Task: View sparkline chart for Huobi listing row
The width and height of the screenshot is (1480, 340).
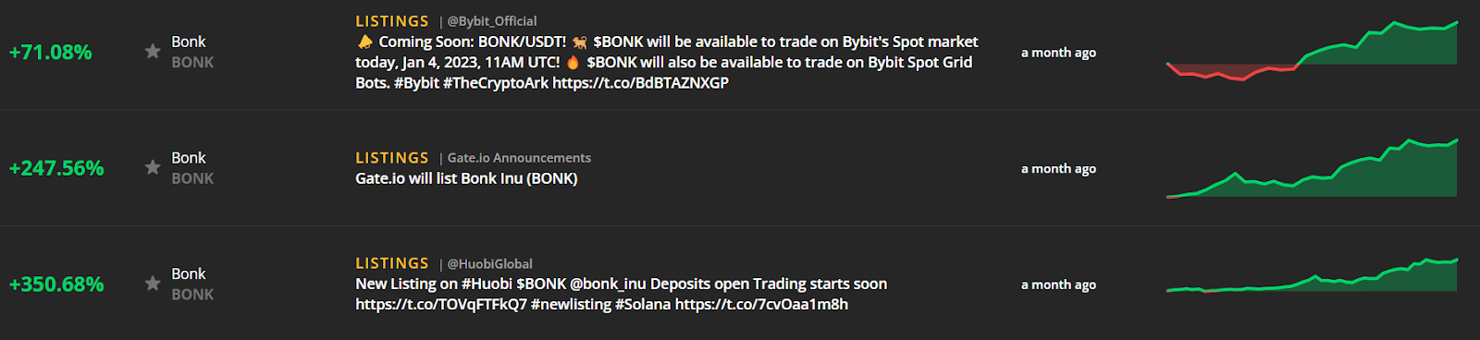Action: (x=1312, y=275)
